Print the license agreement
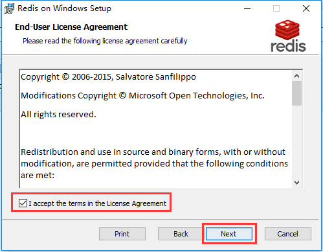The image size is (323, 252). (122, 234)
